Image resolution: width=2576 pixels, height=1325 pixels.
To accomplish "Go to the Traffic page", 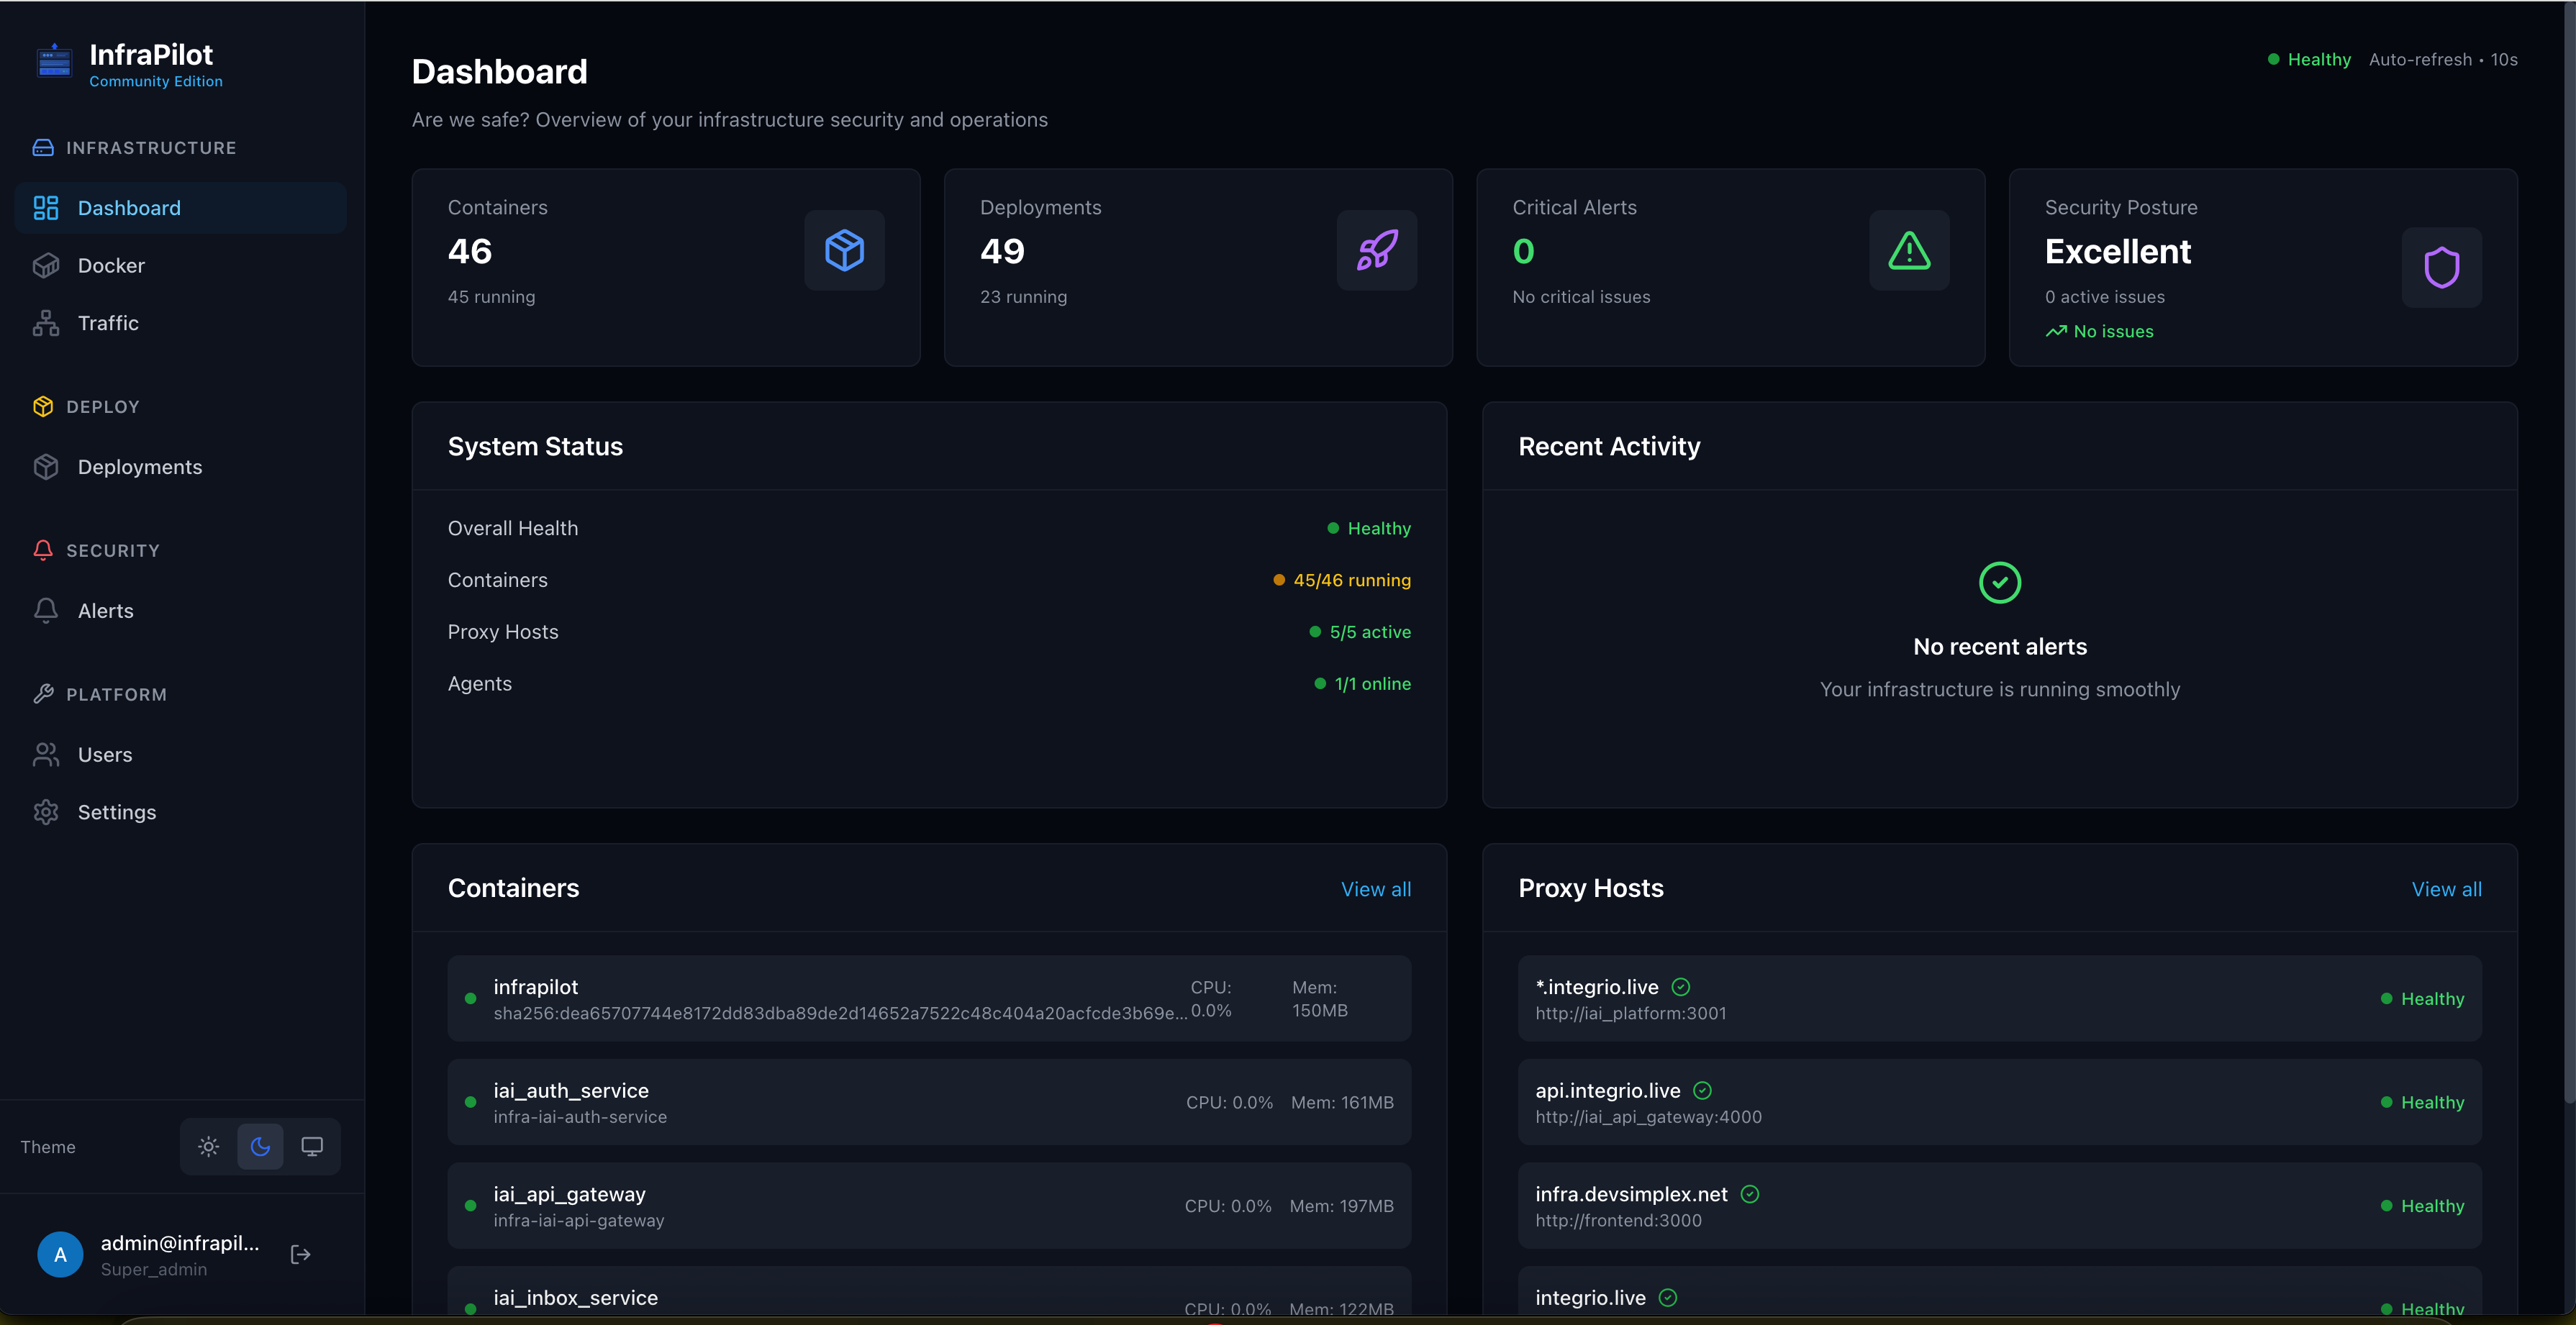I will 180,323.
